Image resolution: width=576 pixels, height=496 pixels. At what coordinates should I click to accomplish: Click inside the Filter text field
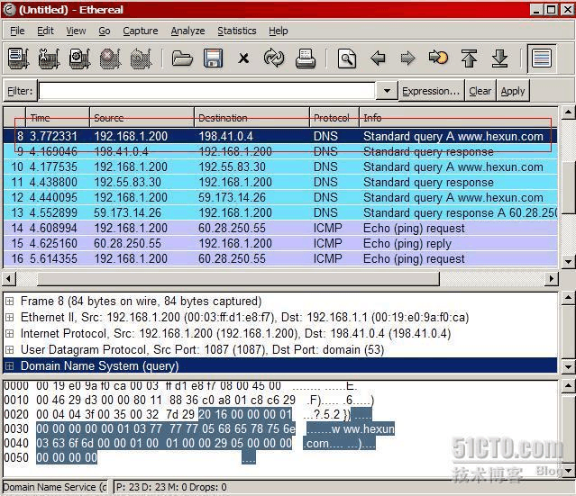(x=206, y=91)
